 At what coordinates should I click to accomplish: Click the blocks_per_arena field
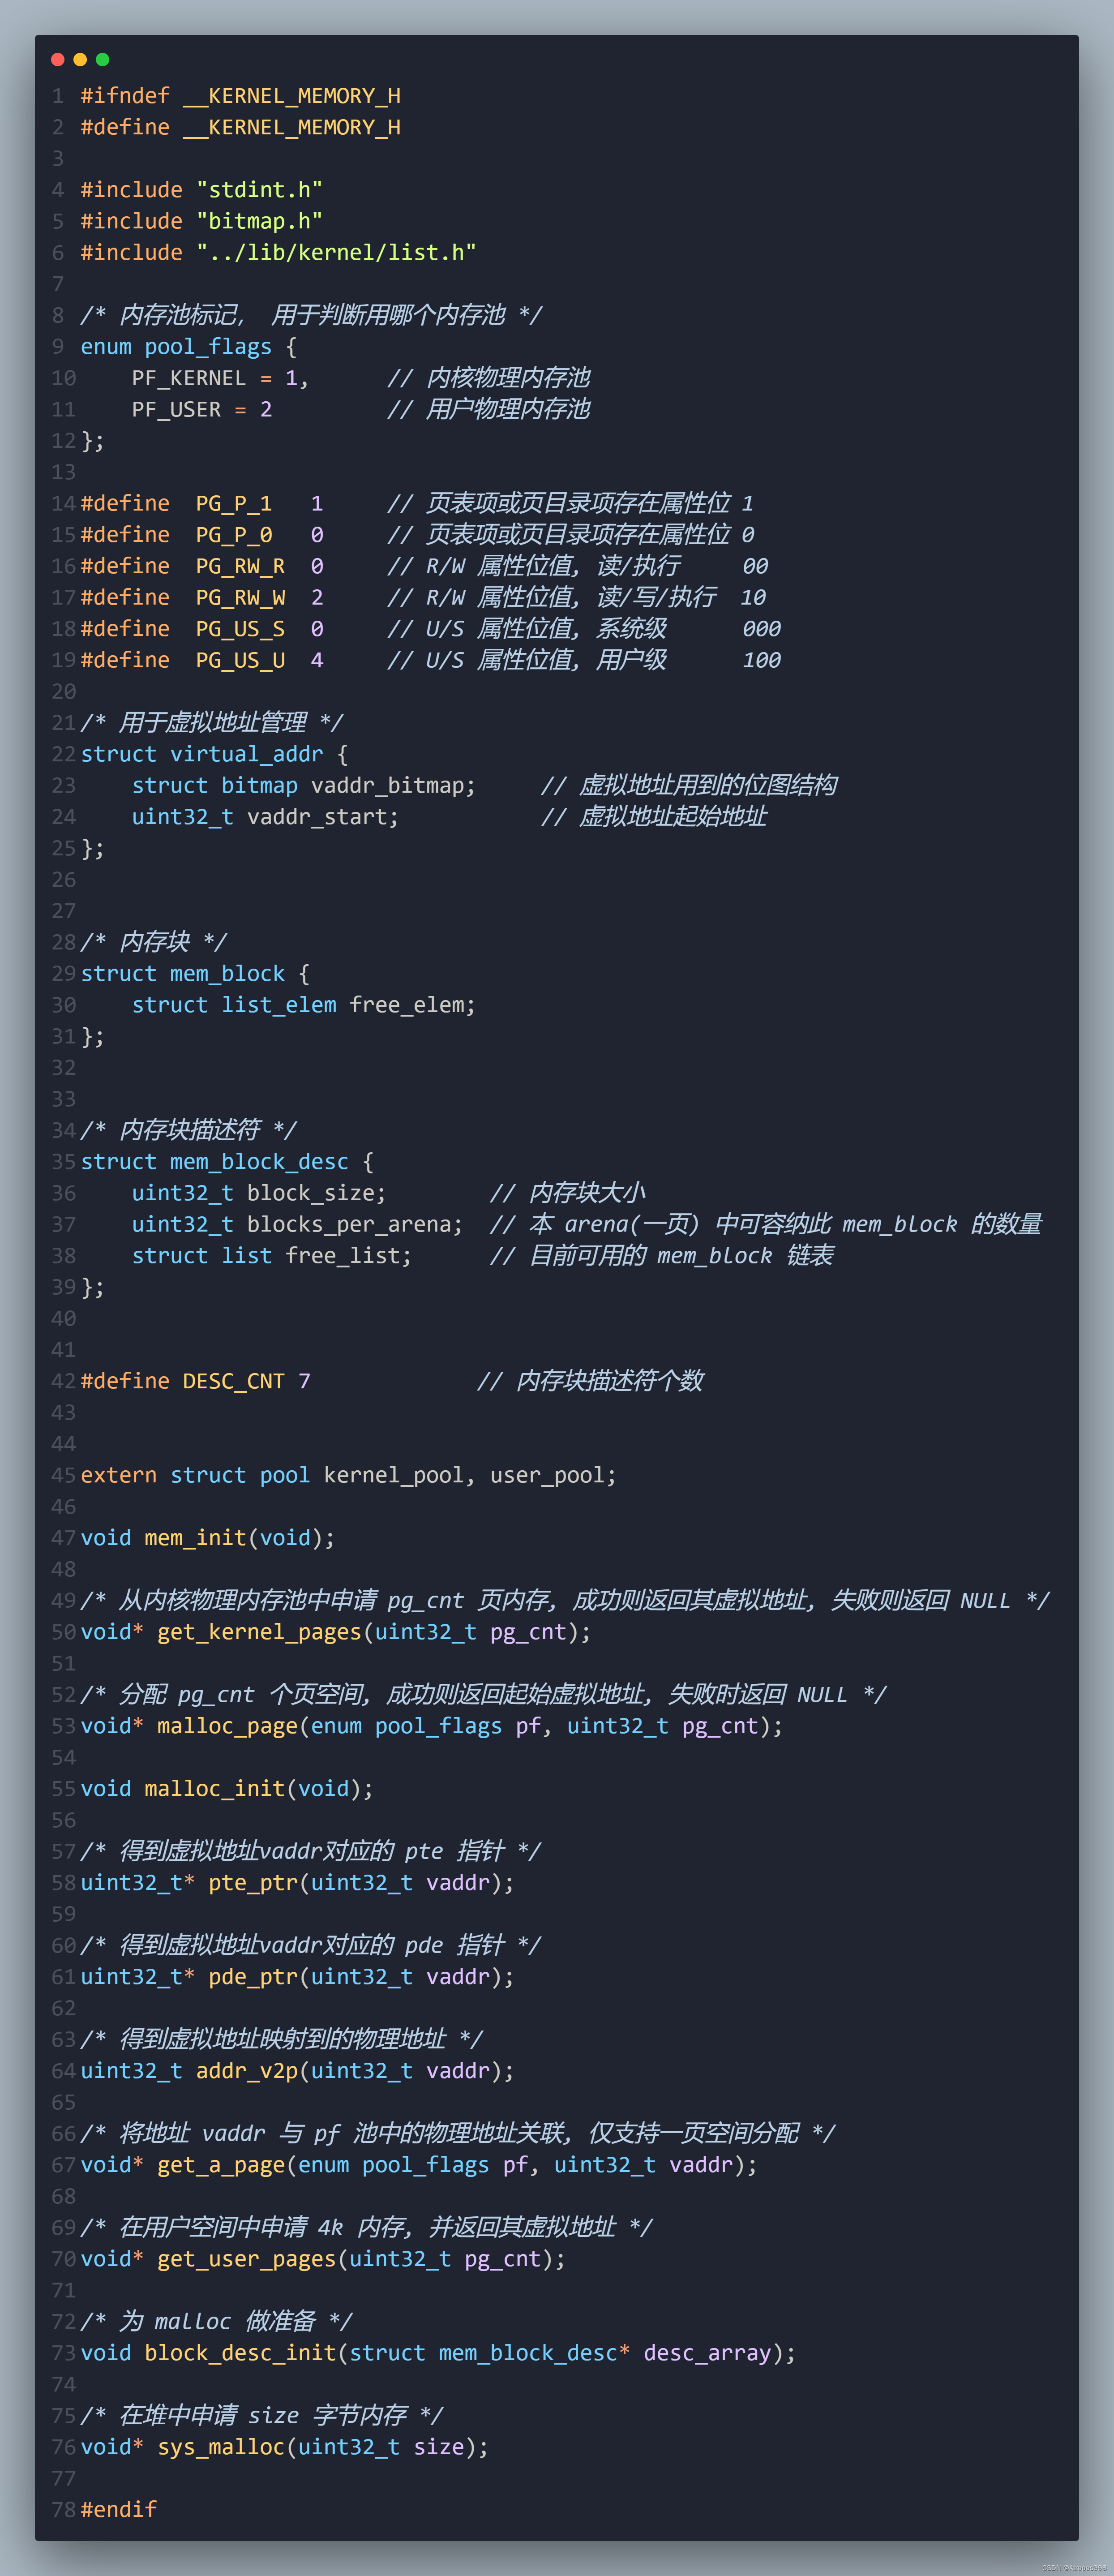[349, 1225]
